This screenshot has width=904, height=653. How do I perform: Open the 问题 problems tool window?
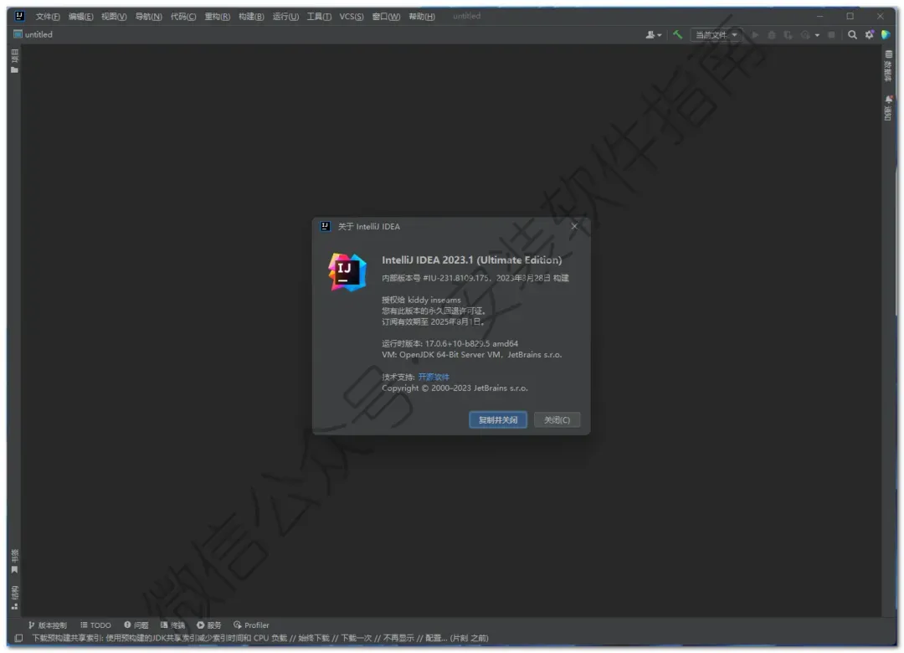(136, 625)
